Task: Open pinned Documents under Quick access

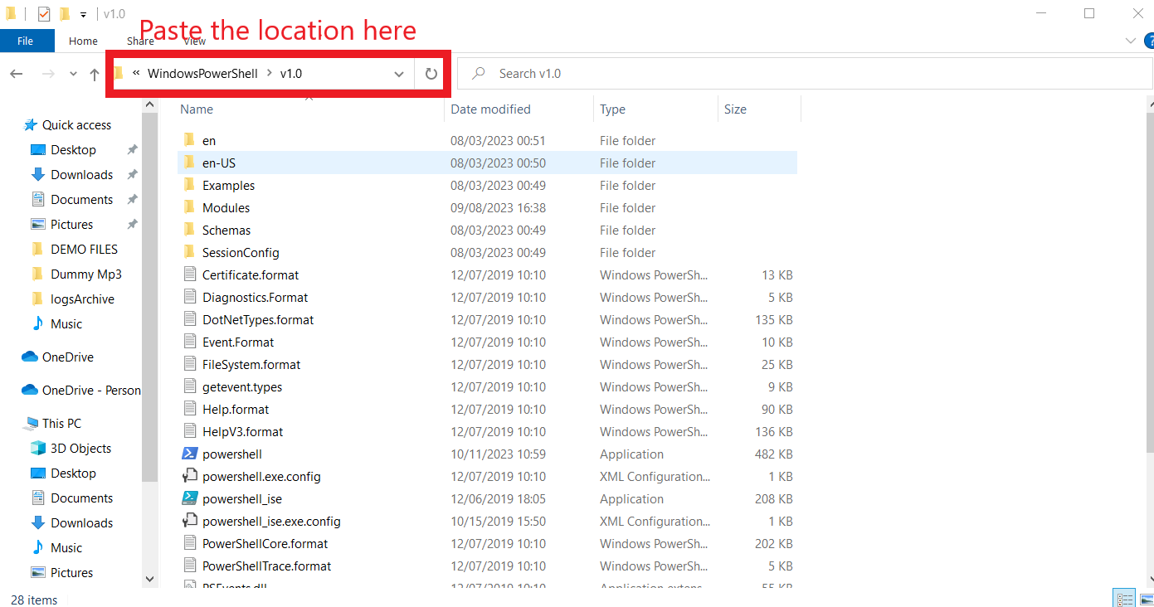Action: point(72,200)
